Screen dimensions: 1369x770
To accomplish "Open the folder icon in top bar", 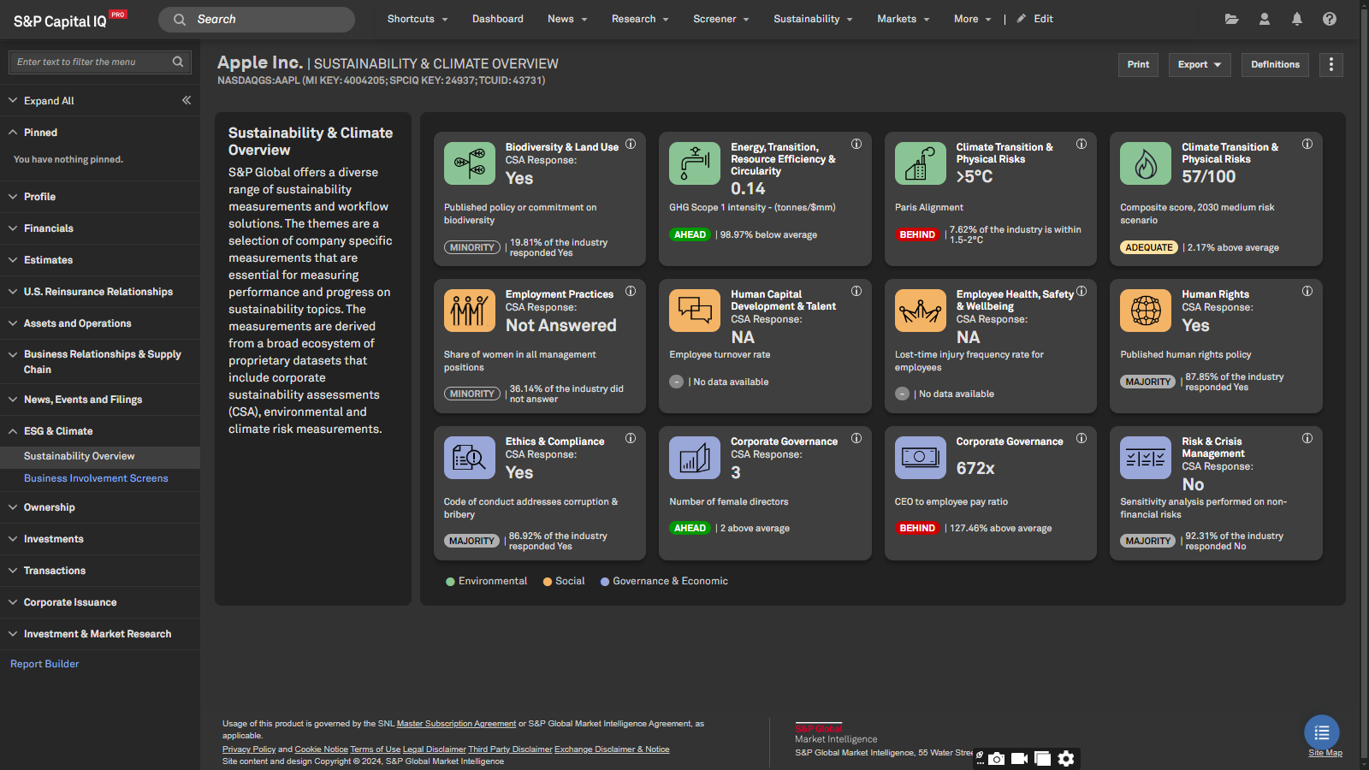I will coord(1231,19).
